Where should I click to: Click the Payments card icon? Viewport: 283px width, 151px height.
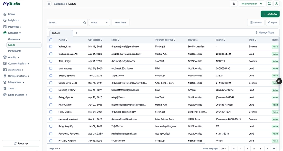pos(5,26)
